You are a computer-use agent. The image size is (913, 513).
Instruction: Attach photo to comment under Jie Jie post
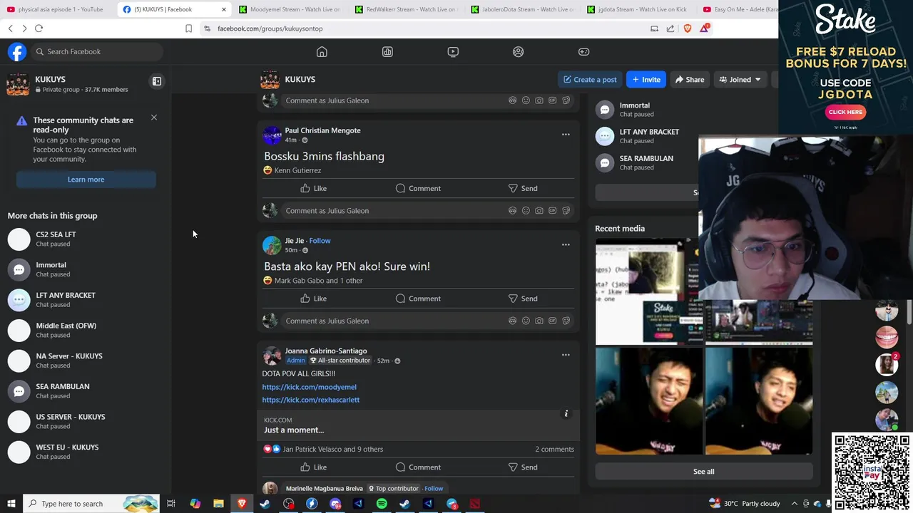539,321
